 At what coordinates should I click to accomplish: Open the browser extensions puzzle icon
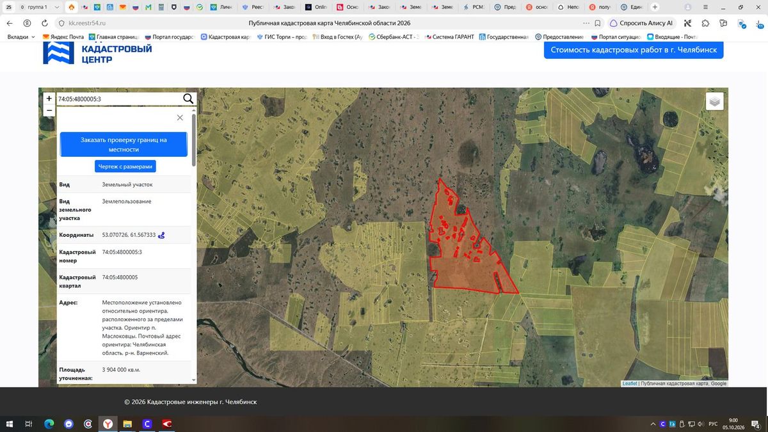pos(705,23)
